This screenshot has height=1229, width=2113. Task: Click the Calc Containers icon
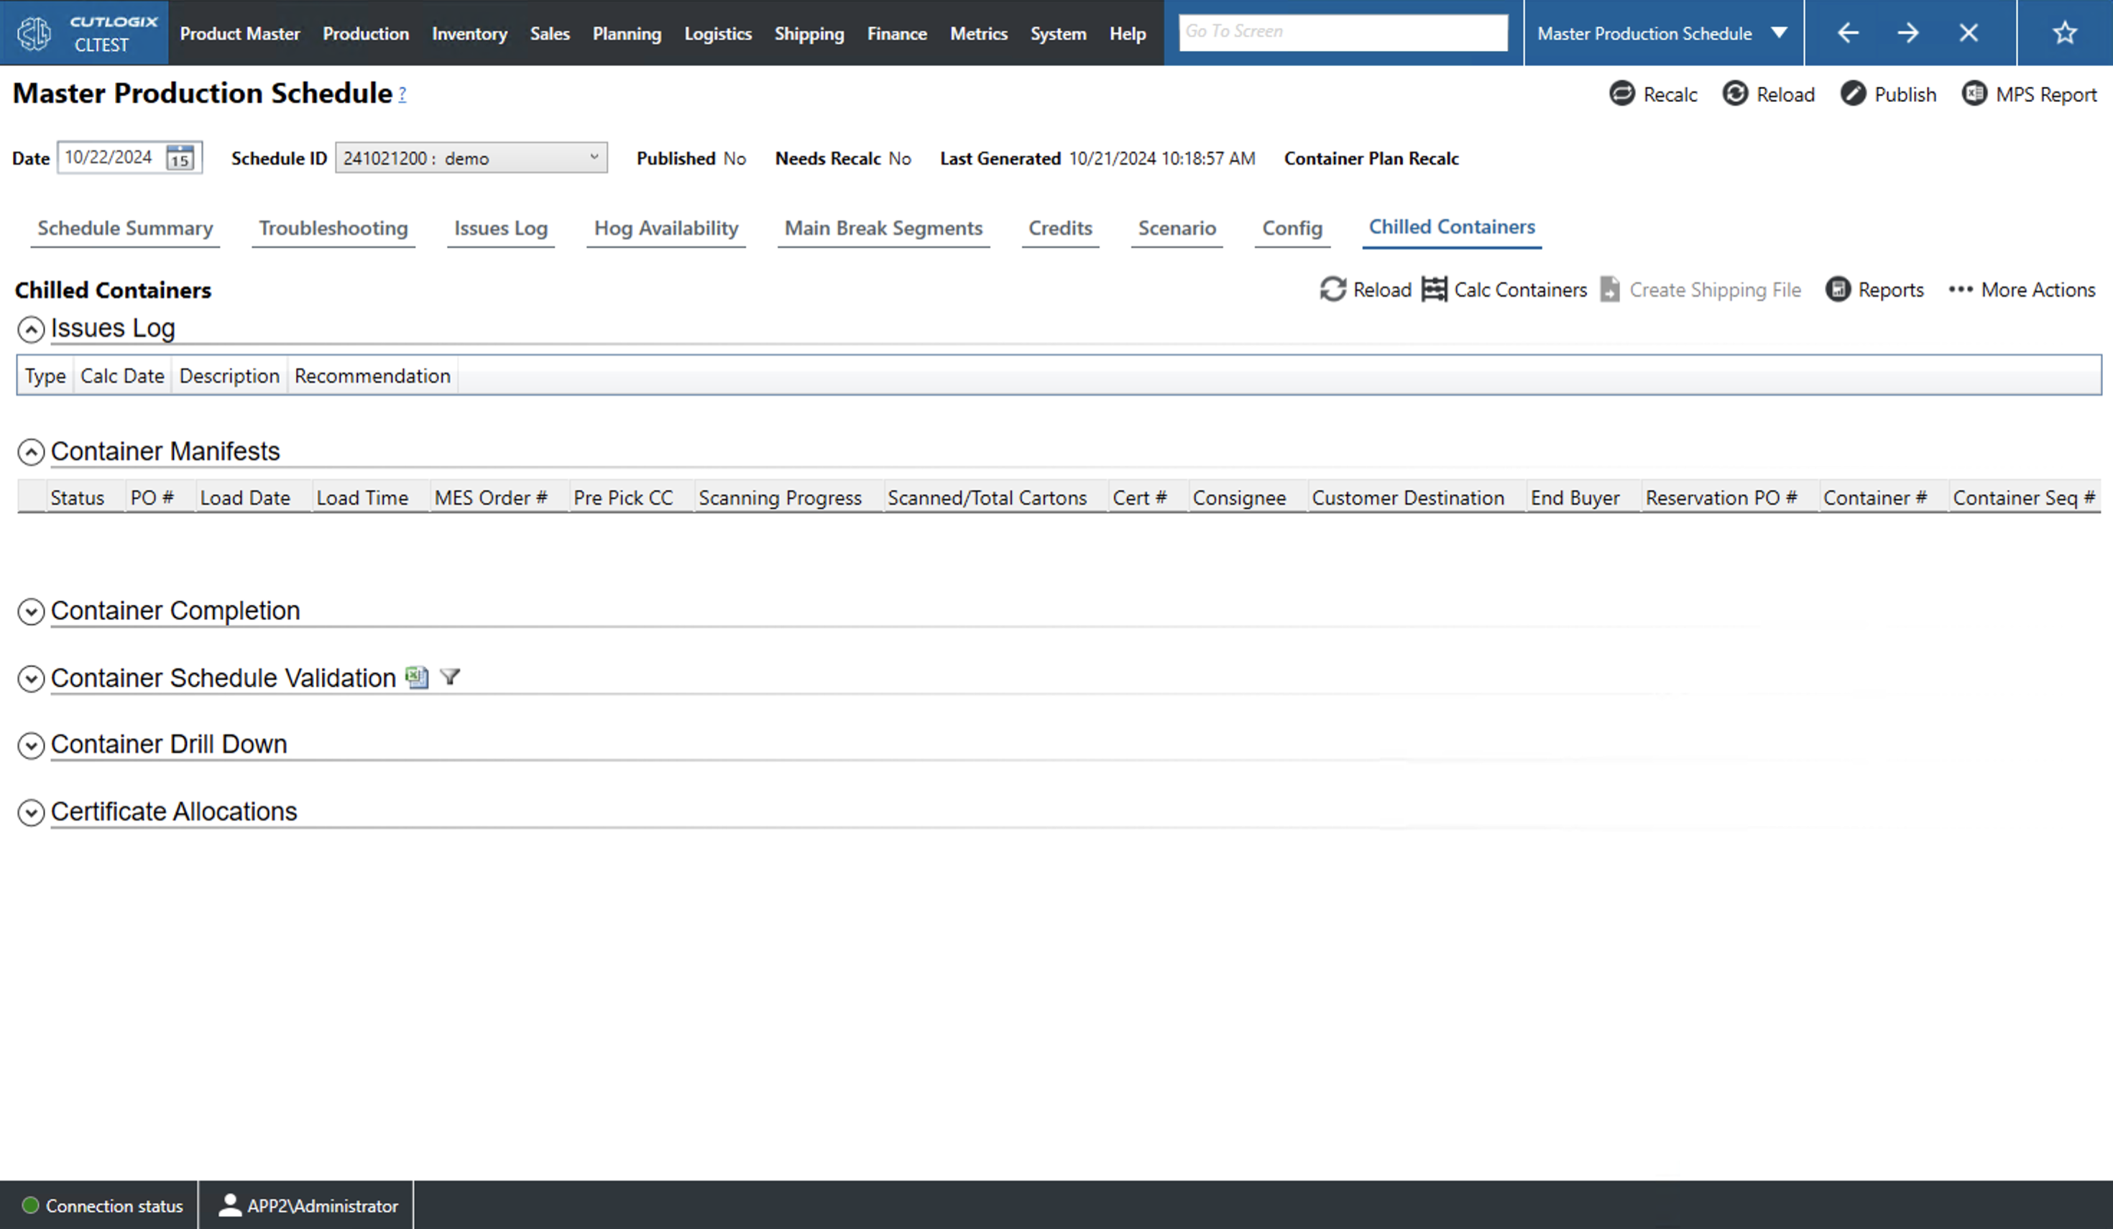pyautogui.click(x=1435, y=289)
